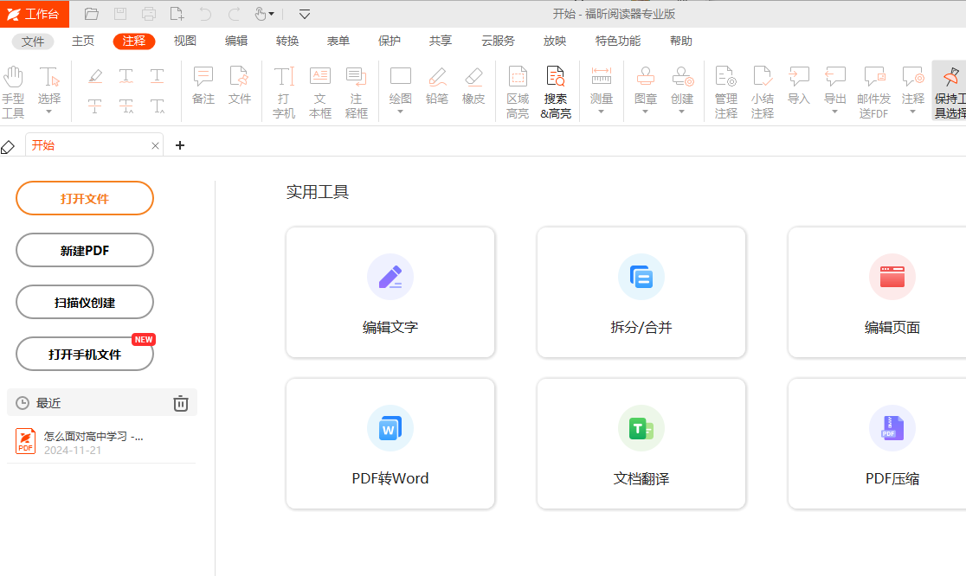
Task: Select the 手型工具 hand tool
Action: click(x=13, y=90)
